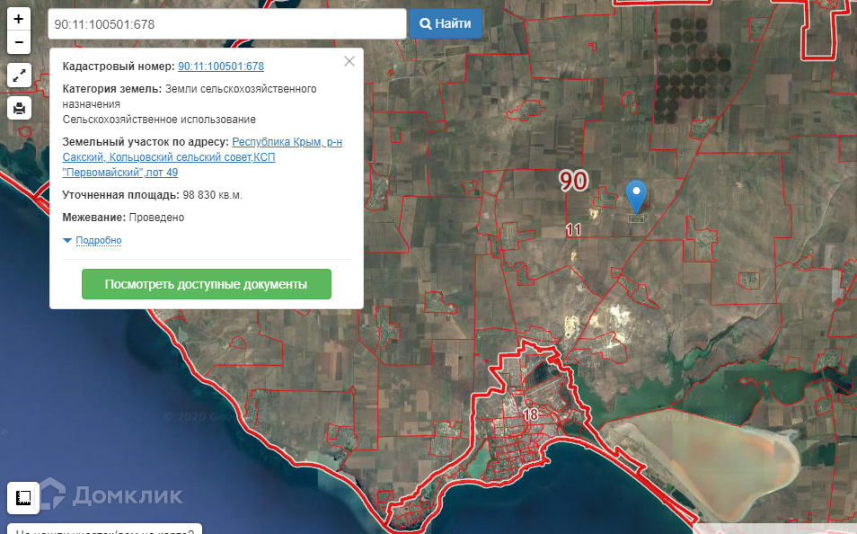Print the map with printer icon
Screen dimensions: 857x534
[19, 108]
